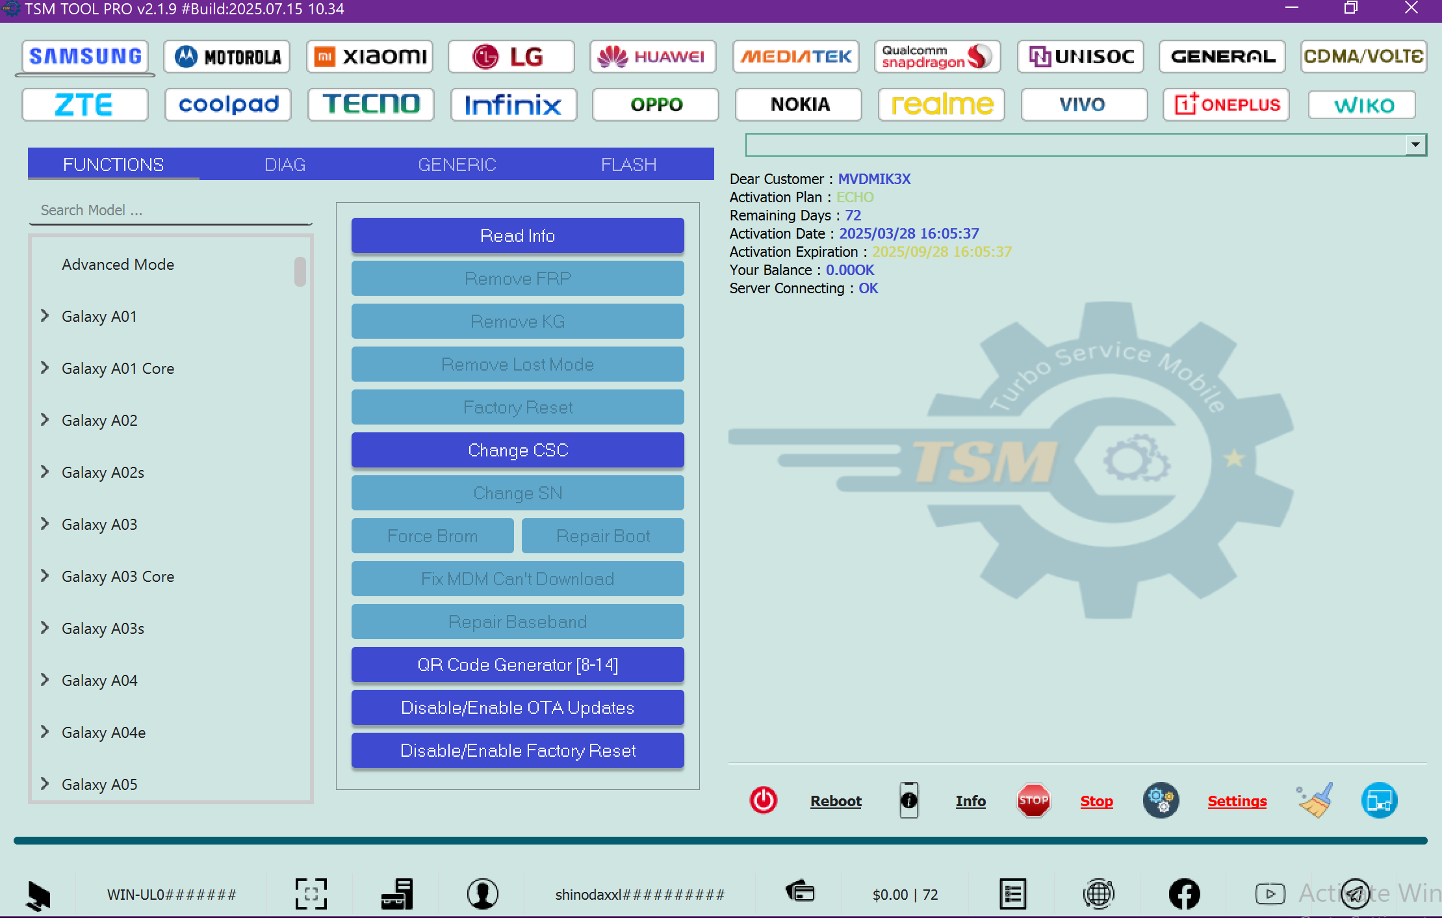Open the Nokia brand section
The width and height of the screenshot is (1442, 918).
[799, 105]
